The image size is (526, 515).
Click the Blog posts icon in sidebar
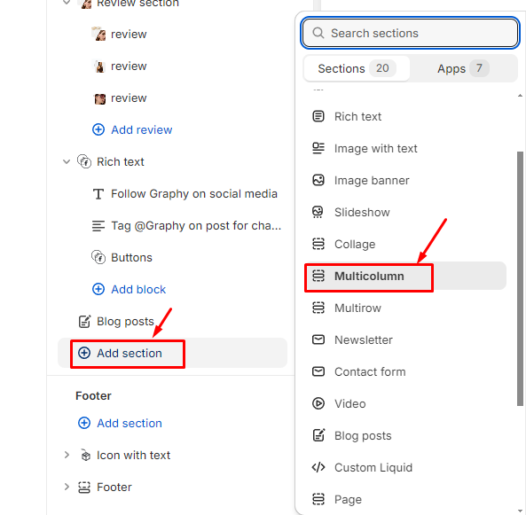tap(84, 321)
